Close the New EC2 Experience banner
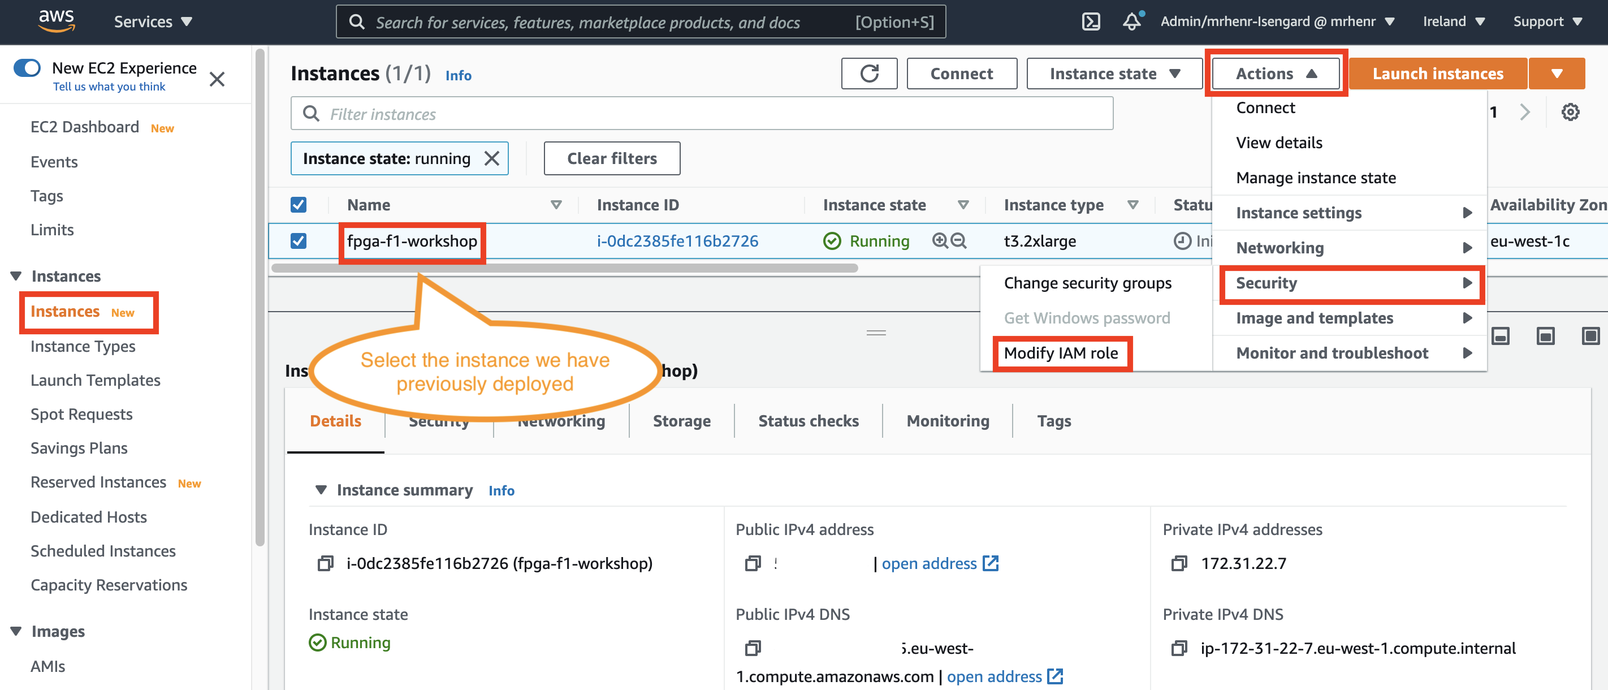1608x690 pixels. pos(217,79)
